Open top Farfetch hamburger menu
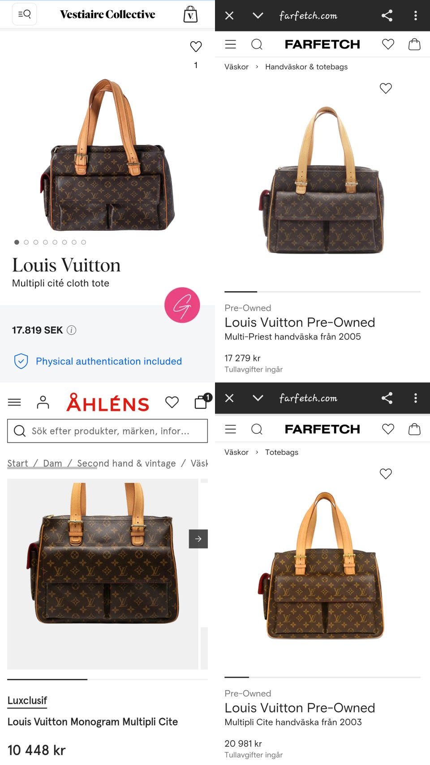The height and width of the screenshot is (765, 430). click(231, 44)
